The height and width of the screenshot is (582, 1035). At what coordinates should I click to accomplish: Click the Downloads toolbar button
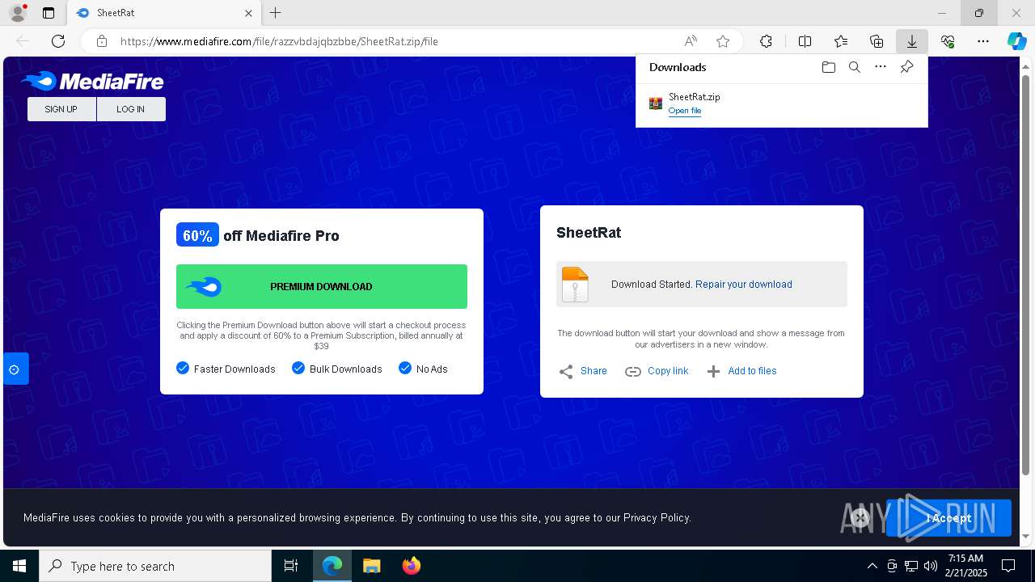tap(911, 41)
